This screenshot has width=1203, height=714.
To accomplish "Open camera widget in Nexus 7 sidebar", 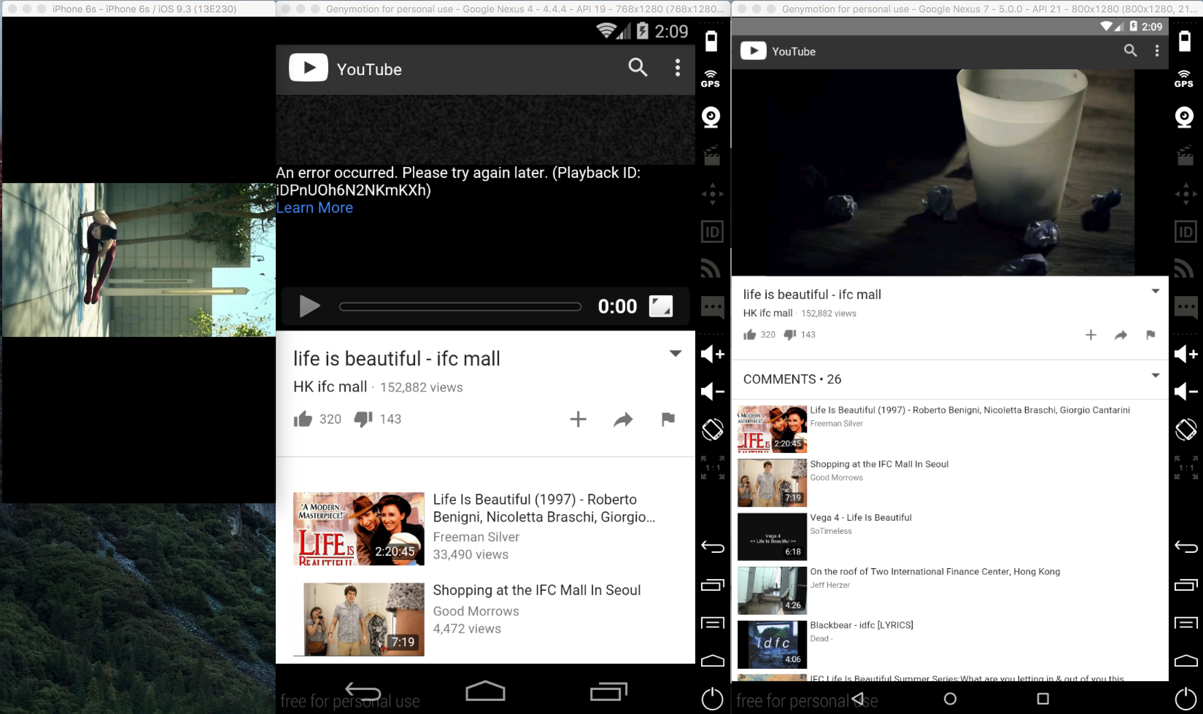I will click(x=1184, y=117).
